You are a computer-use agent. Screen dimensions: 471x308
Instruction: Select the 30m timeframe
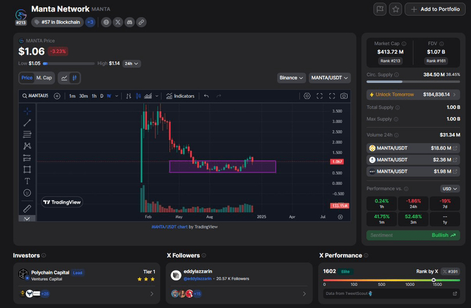point(83,96)
